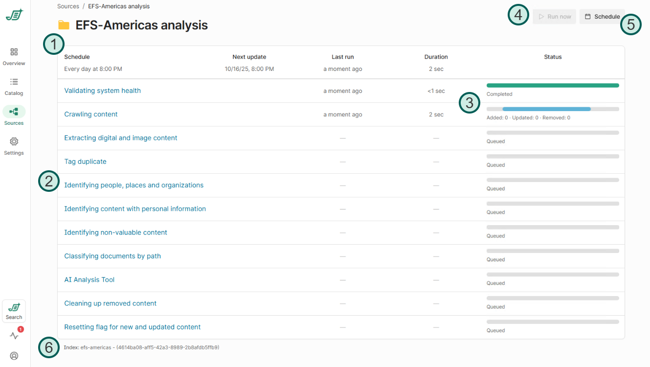This screenshot has width=650, height=367.
Task: Open the activity monitor with notification badge
Action: pyautogui.click(x=14, y=336)
